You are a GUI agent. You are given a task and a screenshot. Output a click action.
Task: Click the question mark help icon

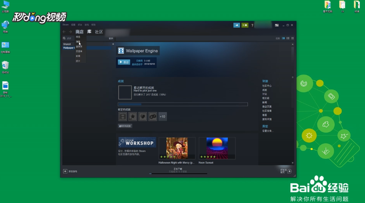252,25
